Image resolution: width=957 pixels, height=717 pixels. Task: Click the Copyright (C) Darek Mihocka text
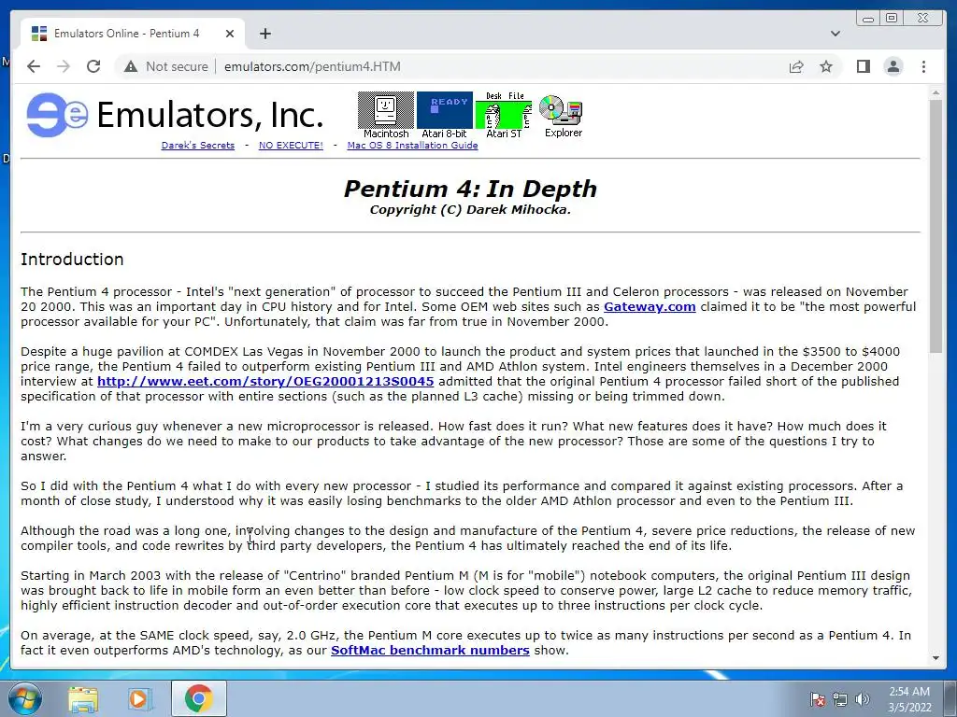[x=470, y=210]
